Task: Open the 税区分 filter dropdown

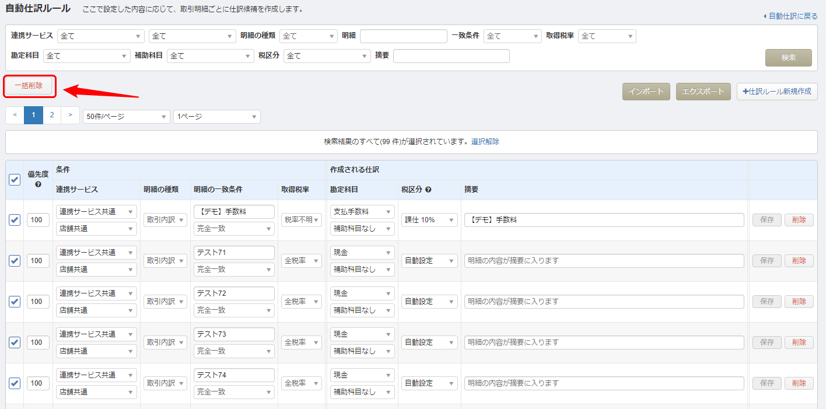Action: point(327,56)
